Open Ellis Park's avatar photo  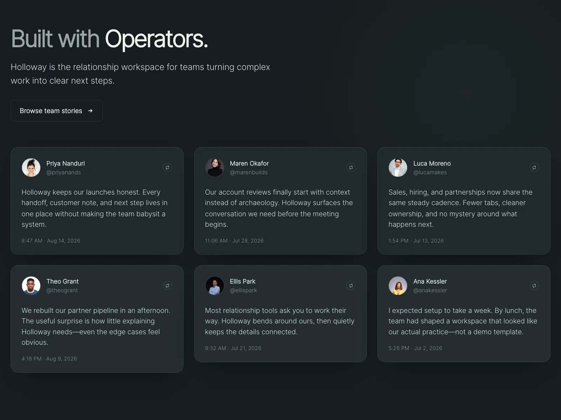pyautogui.click(x=215, y=286)
